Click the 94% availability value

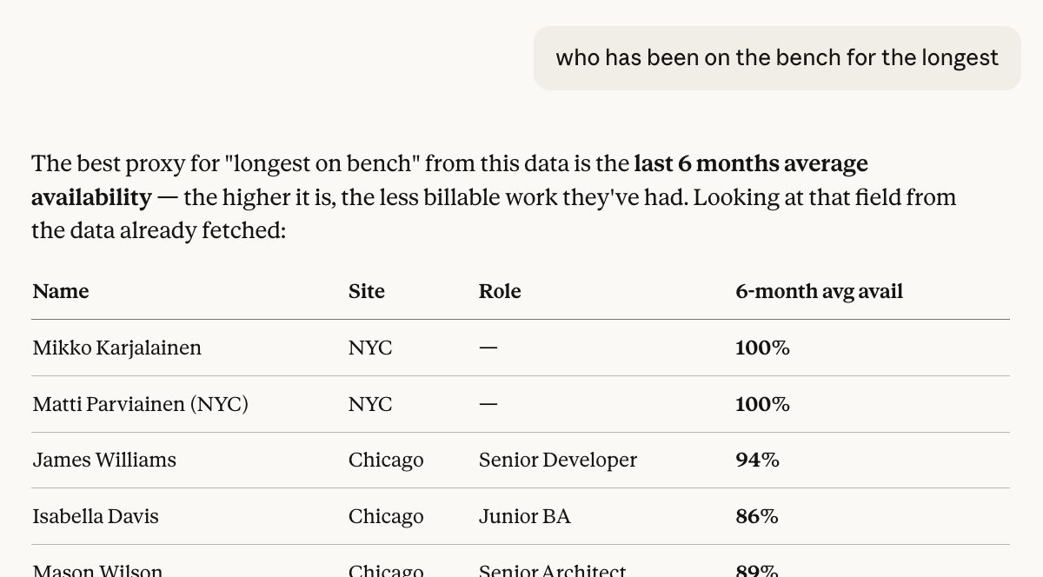click(757, 460)
